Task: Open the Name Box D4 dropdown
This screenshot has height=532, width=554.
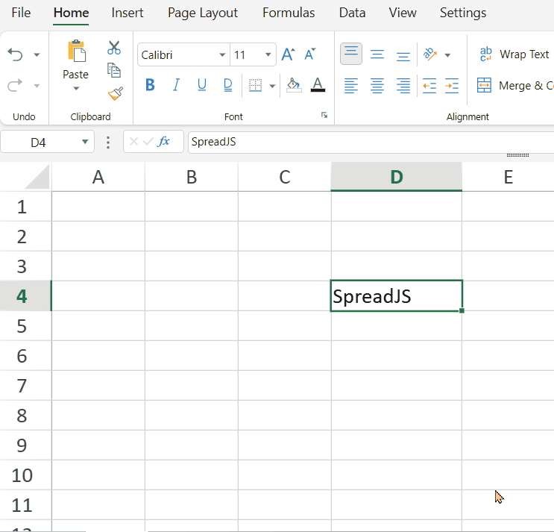Action: point(85,142)
